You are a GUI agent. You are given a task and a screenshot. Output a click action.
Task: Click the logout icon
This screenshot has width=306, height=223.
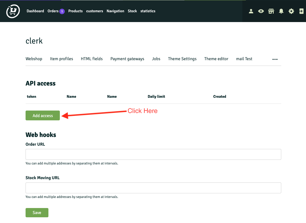301,11
